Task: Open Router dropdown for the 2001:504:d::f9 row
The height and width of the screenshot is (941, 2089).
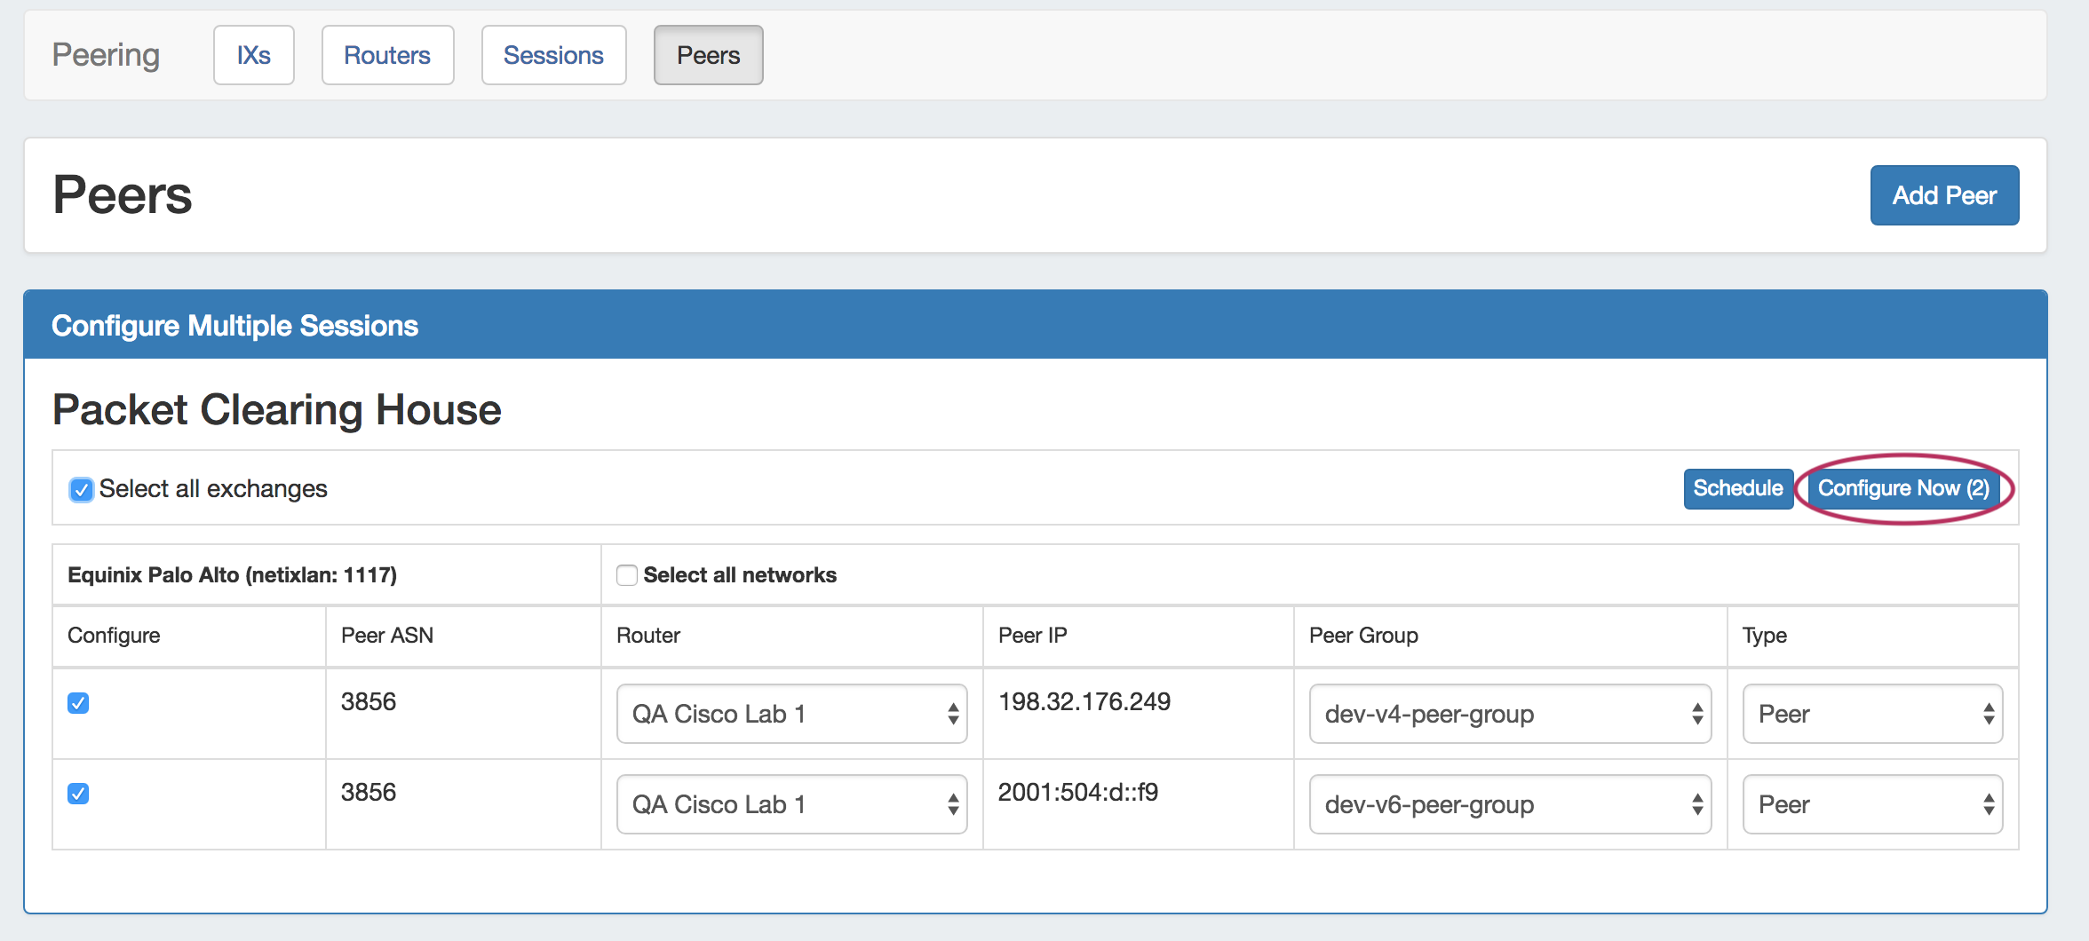Action: (x=791, y=804)
